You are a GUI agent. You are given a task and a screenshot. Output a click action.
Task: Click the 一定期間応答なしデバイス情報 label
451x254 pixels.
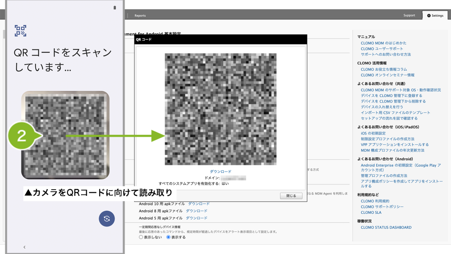[x=159, y=227]
